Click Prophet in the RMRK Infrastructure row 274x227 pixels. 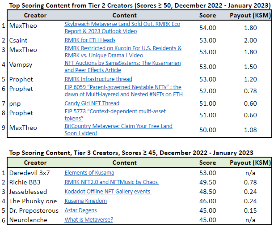tap(21, 79)
